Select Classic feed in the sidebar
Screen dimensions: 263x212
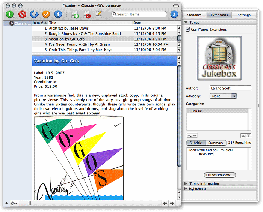click(18, 23)
